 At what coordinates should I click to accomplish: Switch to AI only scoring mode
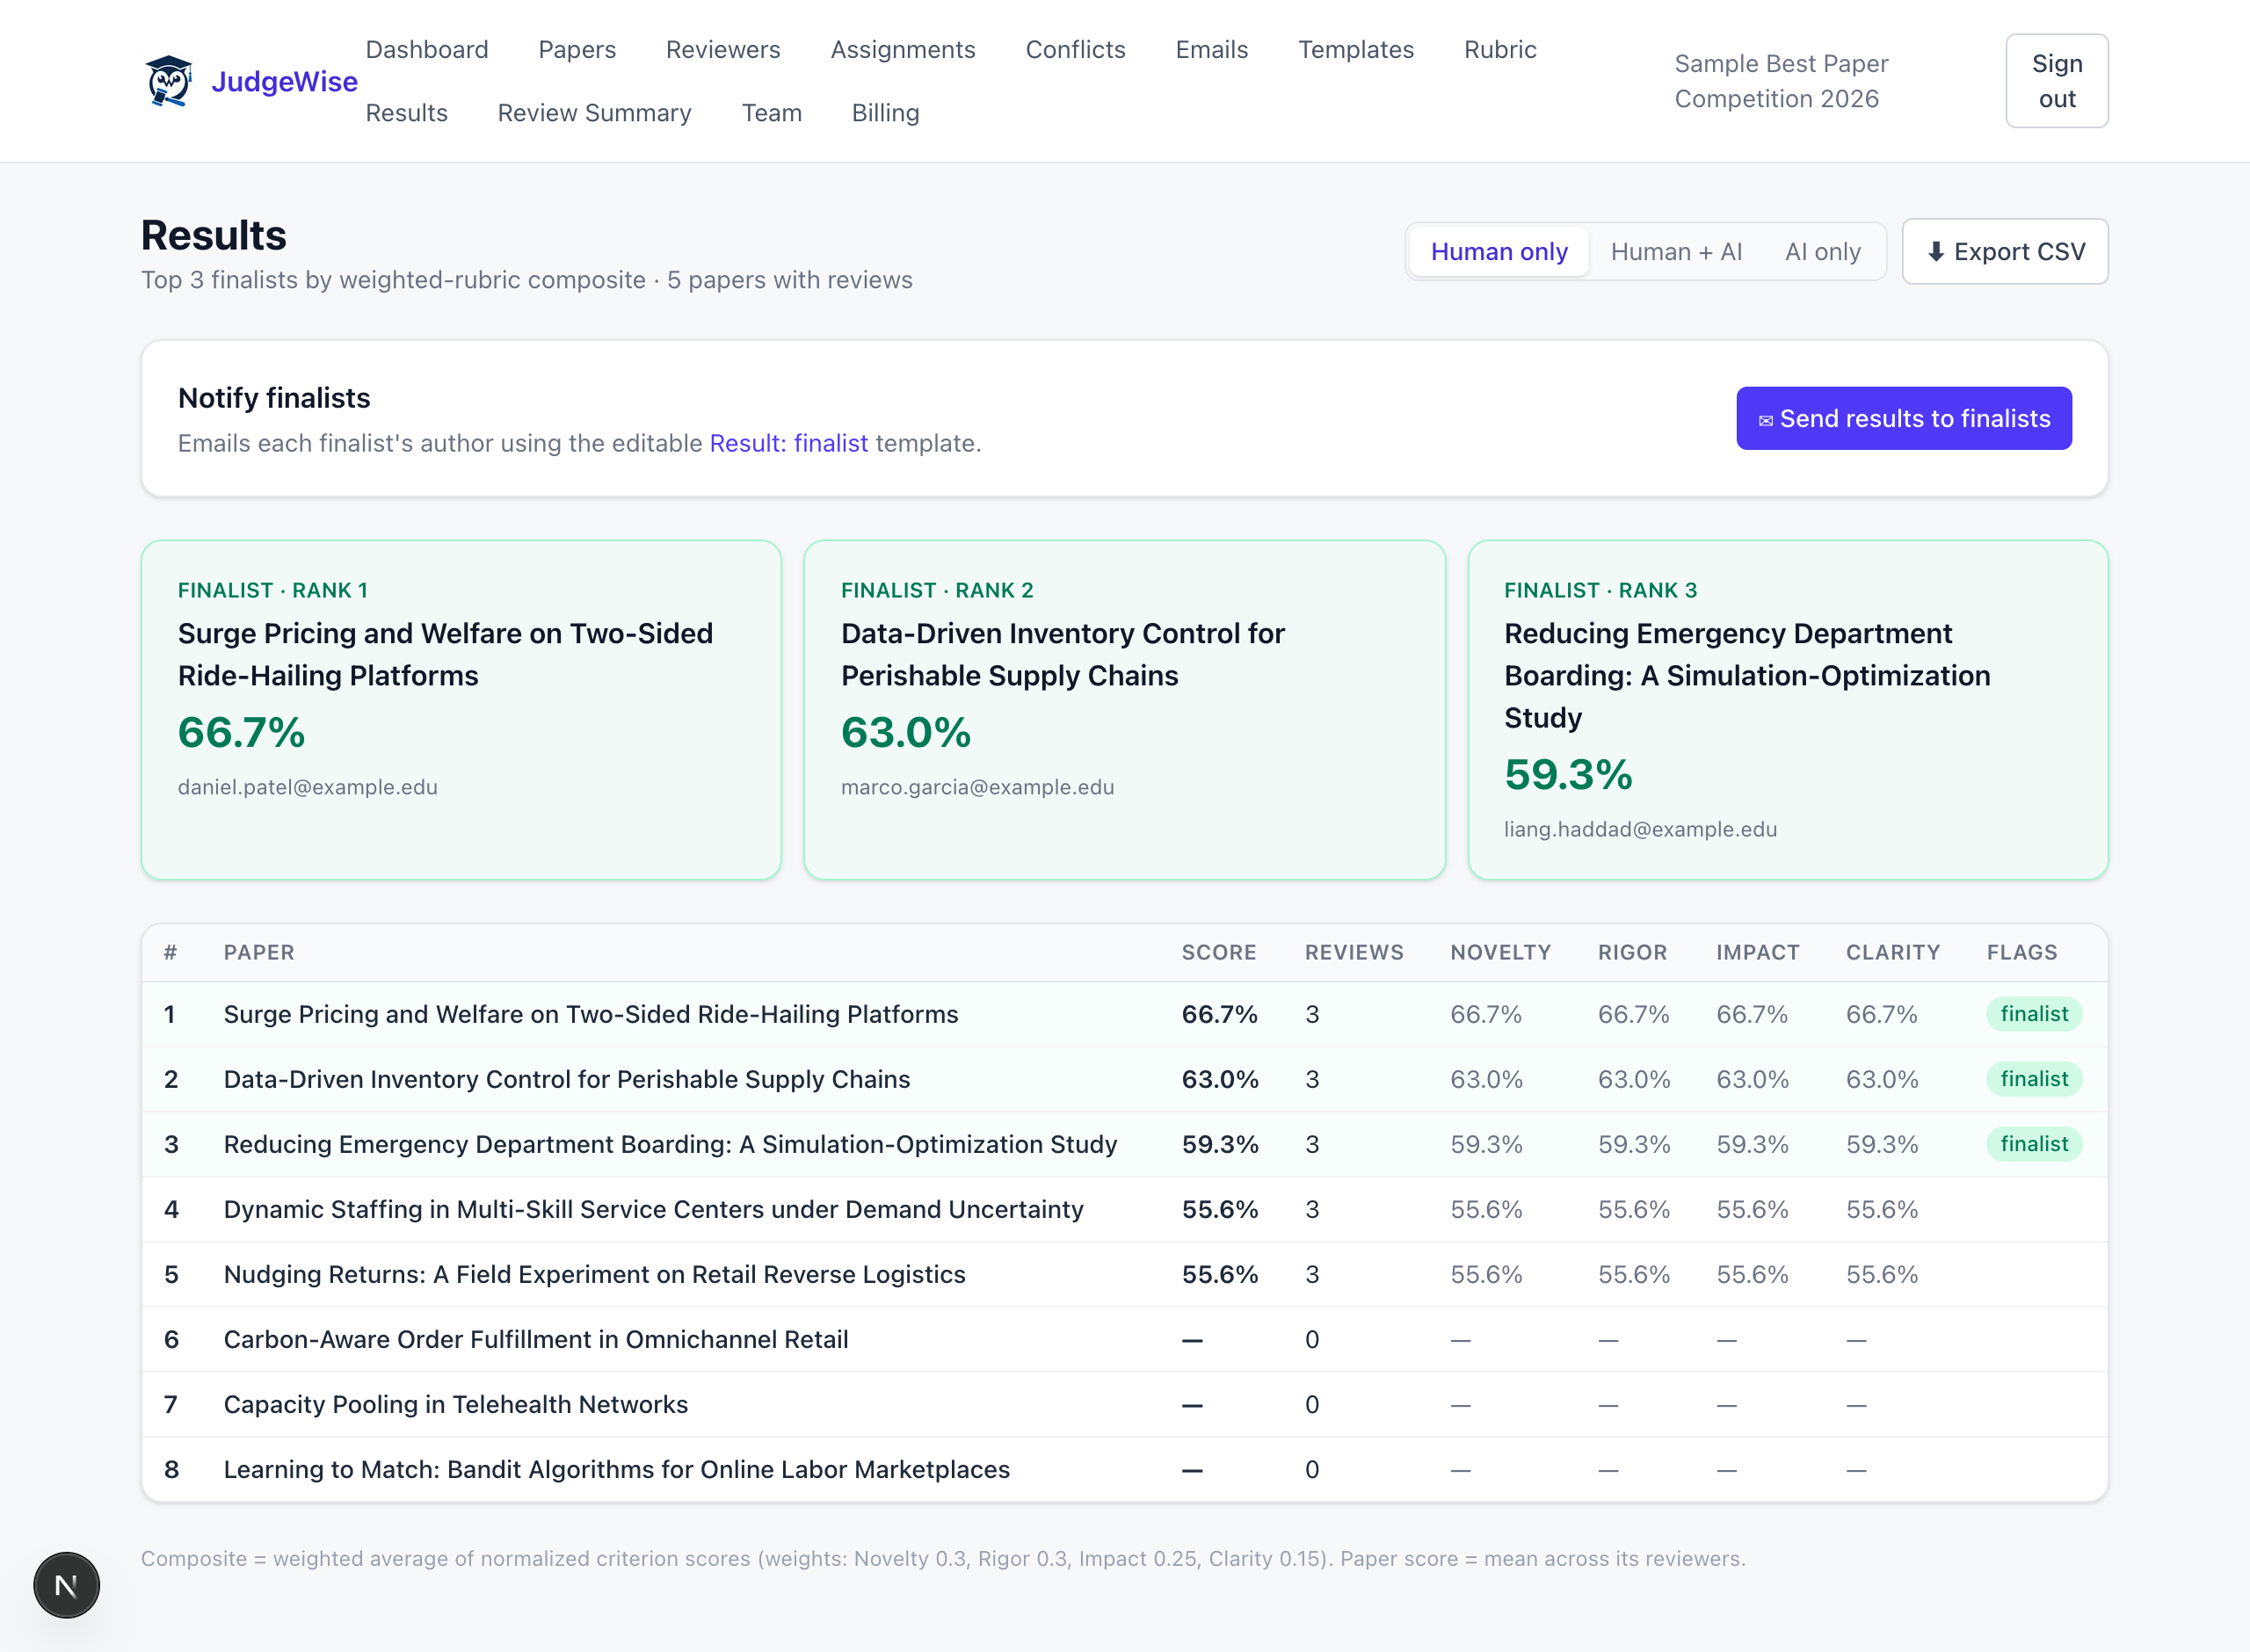coord(1822,251)
